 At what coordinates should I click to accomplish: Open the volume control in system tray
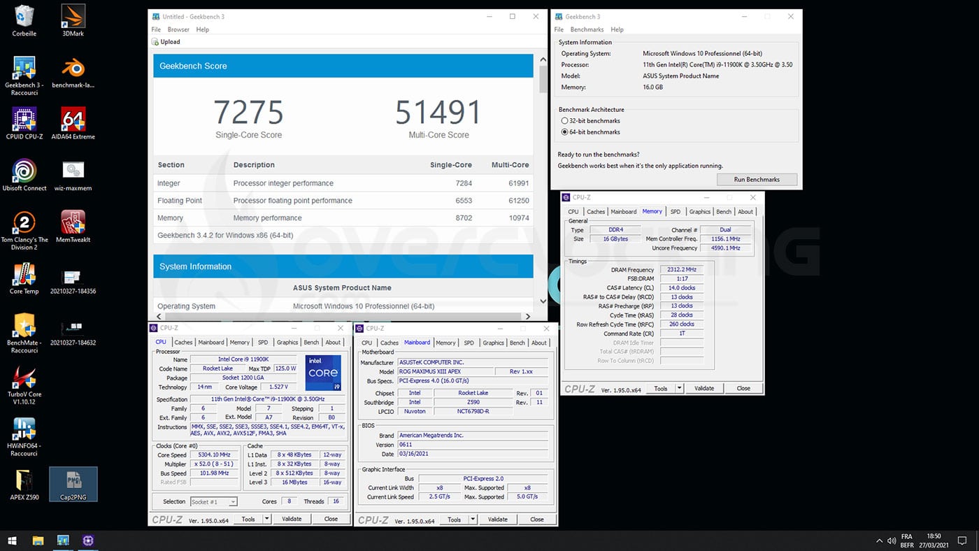tap(892, 541)
